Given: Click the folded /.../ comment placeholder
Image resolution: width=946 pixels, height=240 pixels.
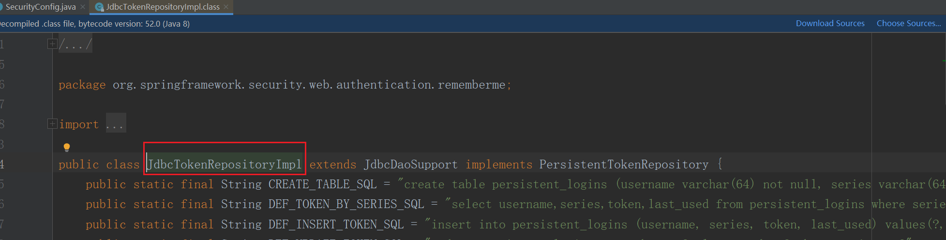Looking at the screenshot, I should pyautogui.click(x=75, y=45).
